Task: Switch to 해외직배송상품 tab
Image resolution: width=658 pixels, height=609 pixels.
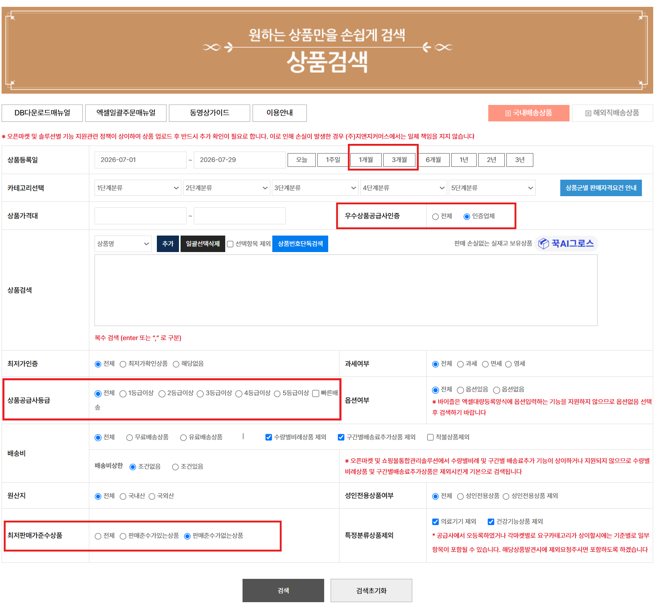Action: click(x=612, y=113)
